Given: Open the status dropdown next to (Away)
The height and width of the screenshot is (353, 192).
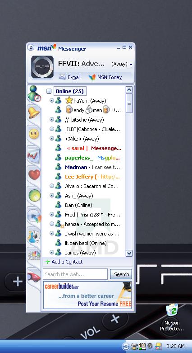Looking at the screenshot, I should pos(131,65).
